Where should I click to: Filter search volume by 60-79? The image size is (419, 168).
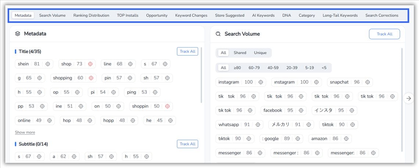pos(254,68)
